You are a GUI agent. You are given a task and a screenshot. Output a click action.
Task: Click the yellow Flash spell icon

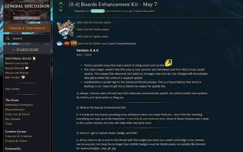pyautogui.click(x=169, y=63)
